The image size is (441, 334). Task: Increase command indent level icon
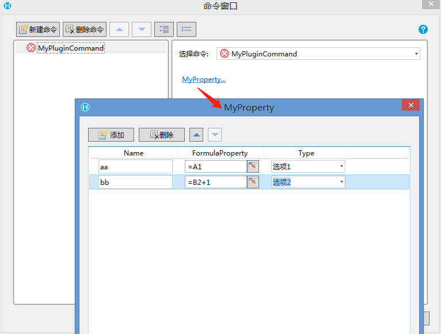[164, 29]
